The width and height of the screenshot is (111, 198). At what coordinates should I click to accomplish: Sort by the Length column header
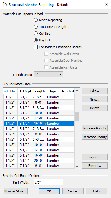[39, 91]
